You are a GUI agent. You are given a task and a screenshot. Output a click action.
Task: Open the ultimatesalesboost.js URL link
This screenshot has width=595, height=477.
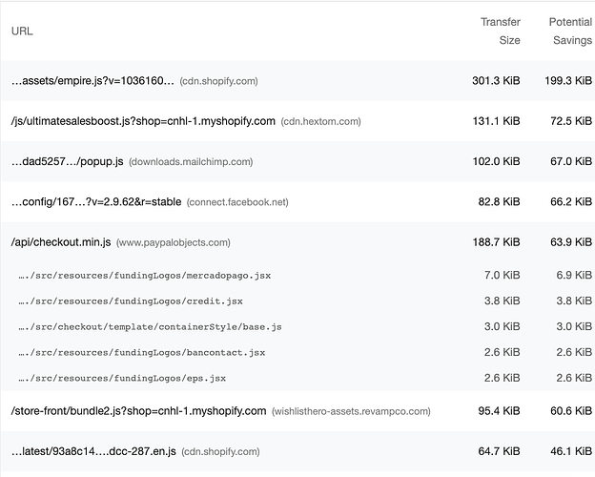click(143, 121)
